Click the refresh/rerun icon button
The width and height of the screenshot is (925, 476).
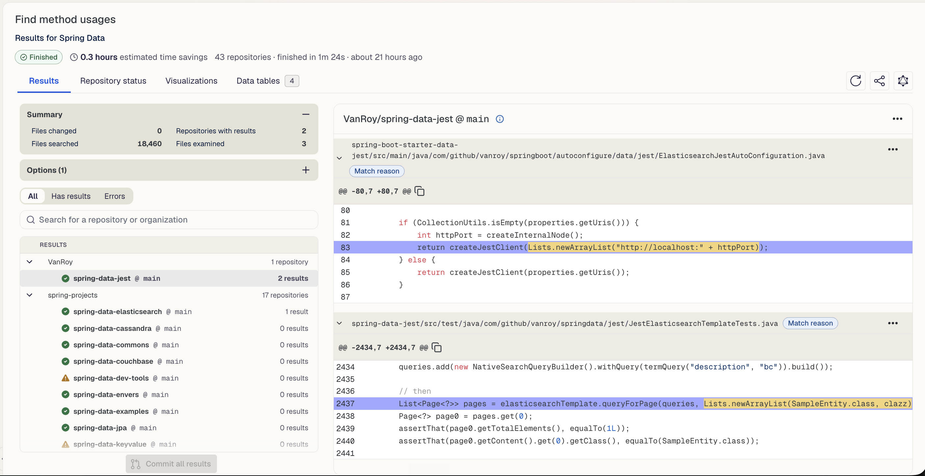(x=856, y=81)
